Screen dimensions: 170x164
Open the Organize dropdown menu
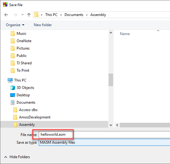15,25
